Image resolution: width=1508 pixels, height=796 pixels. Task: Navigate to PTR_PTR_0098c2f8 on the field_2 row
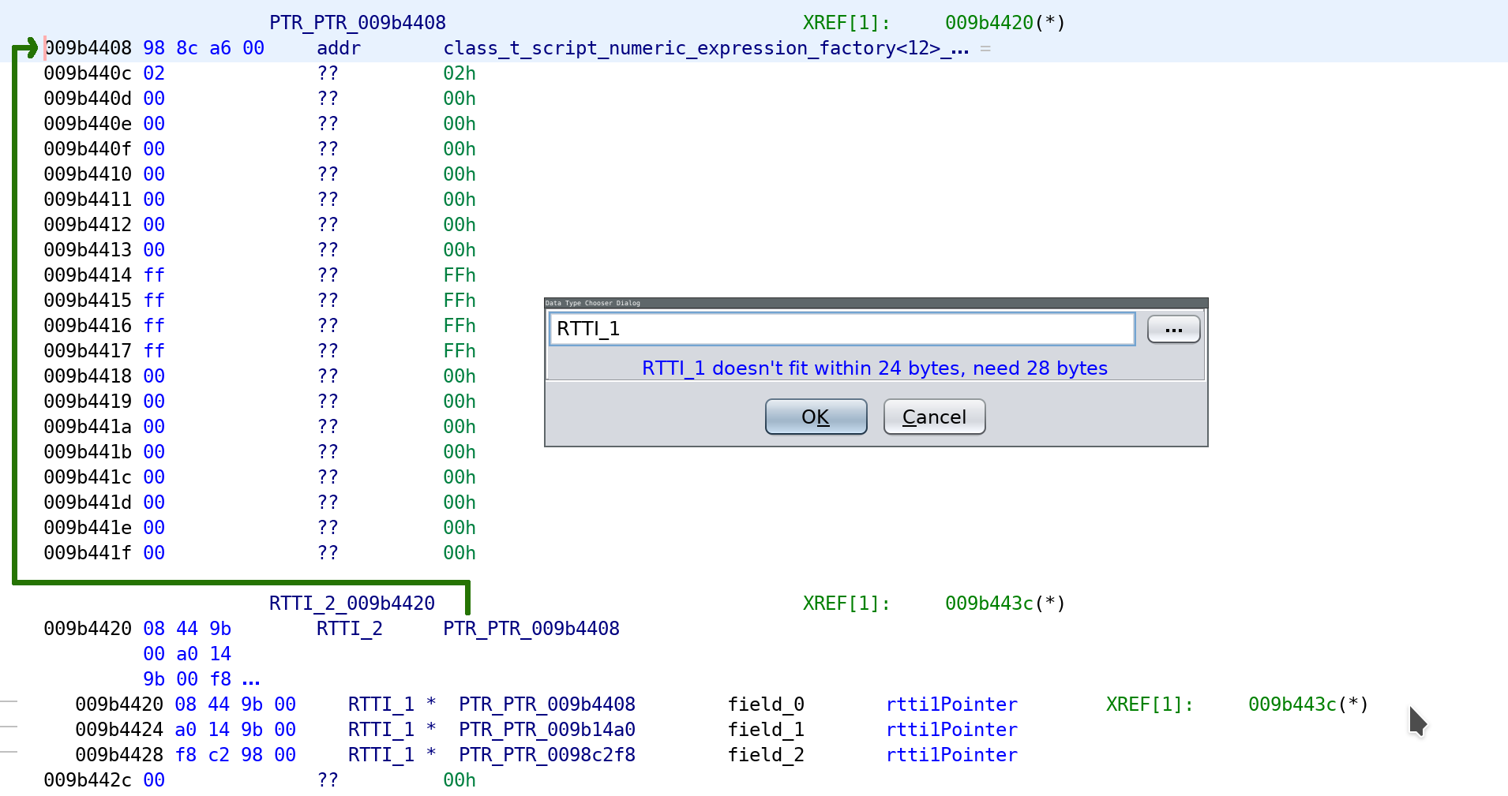pyautogui.click(x=546, y=755)
